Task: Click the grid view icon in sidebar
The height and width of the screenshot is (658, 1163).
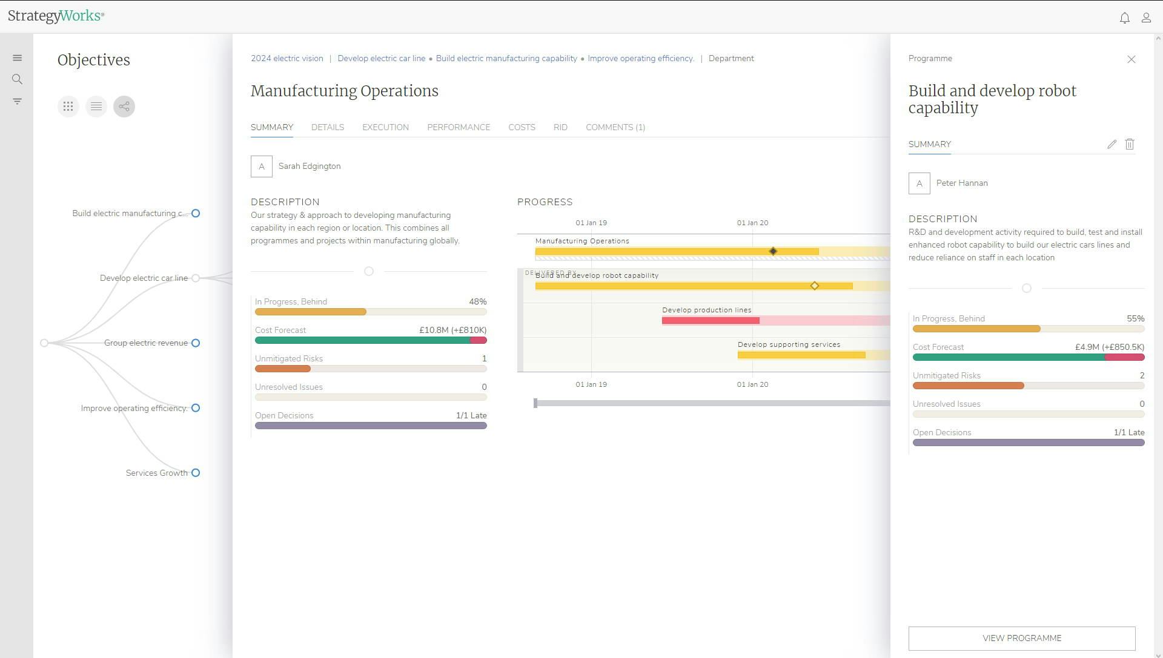Action: click(x=68, y=106)
